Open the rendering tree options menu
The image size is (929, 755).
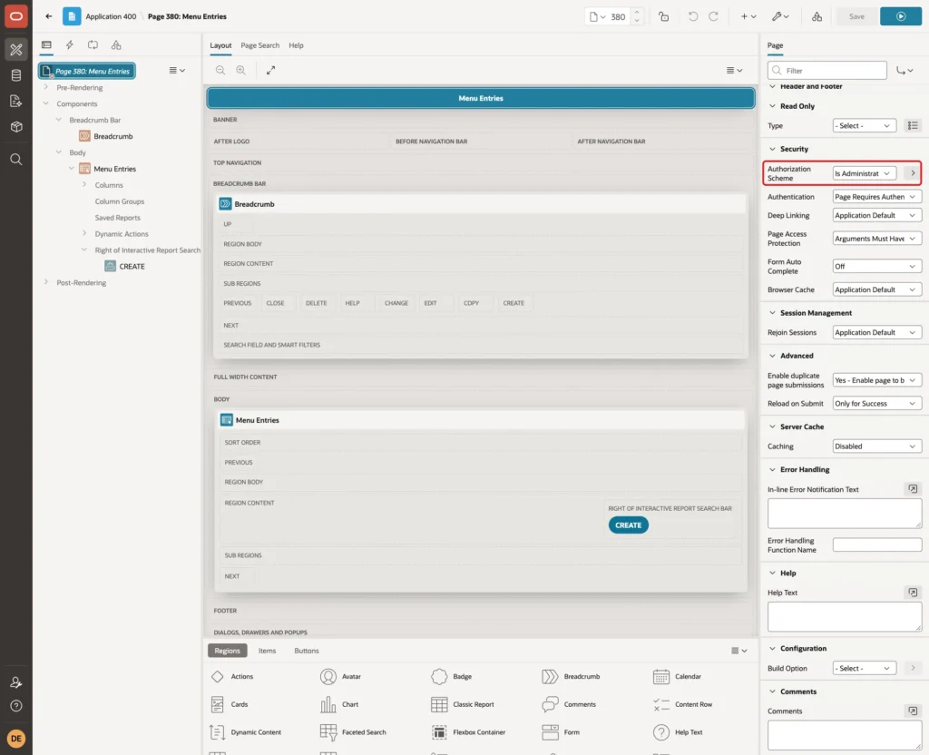pyautogui.click(x=177, y=70)
